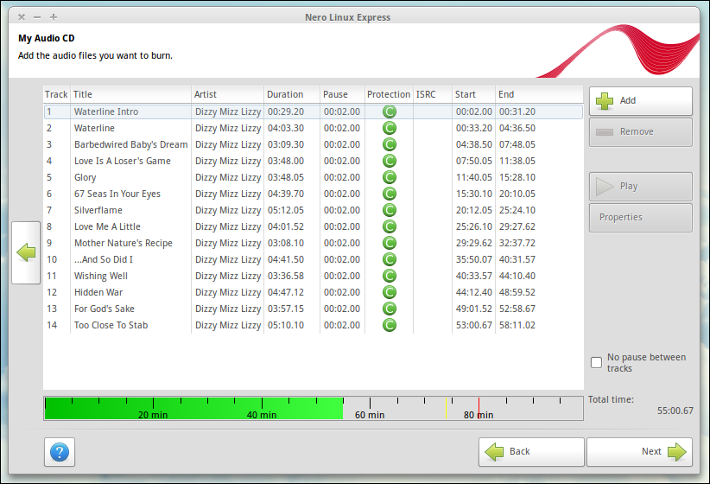
Task: Click the ISRC column header
Action: pyautogui.click(x=433, y=94)
